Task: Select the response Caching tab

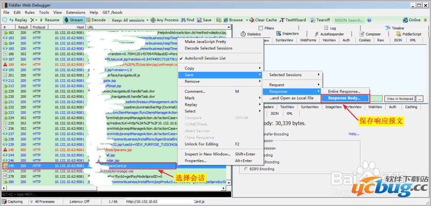Action: tap(411, 107)
